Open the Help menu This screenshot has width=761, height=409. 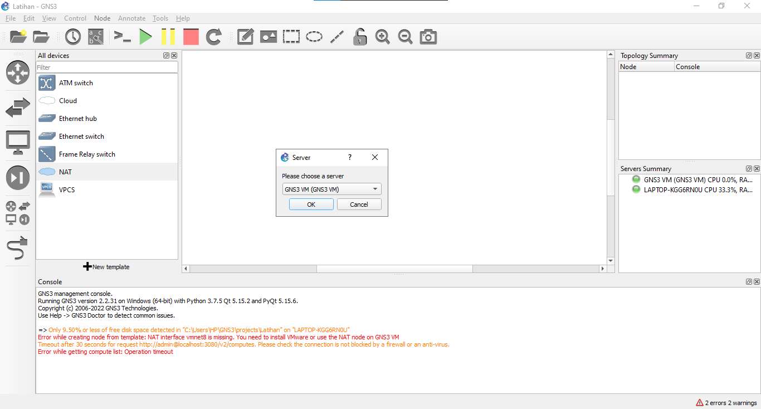click(x=183, y=18)
